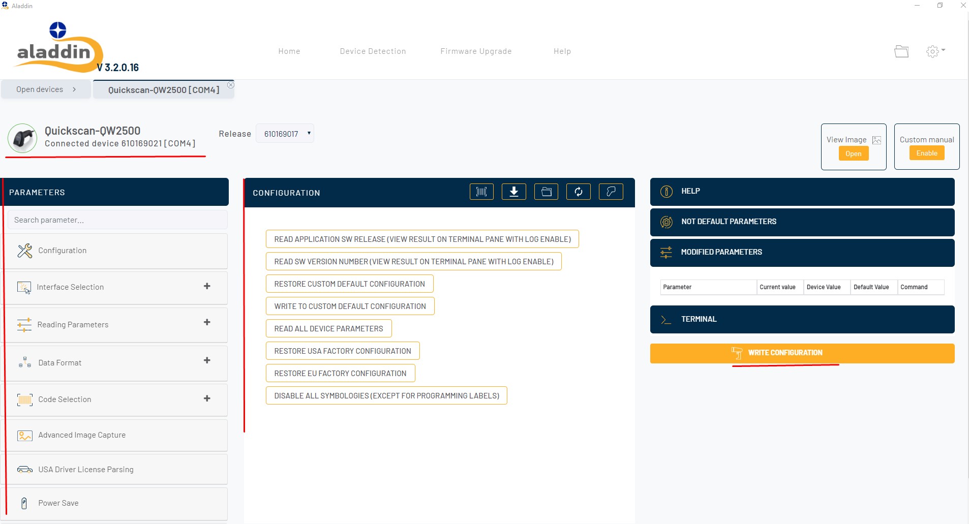969x524 pixels.
Task: Click the last icon in the Configuration toolbar
Action: (x=611, y=192)
